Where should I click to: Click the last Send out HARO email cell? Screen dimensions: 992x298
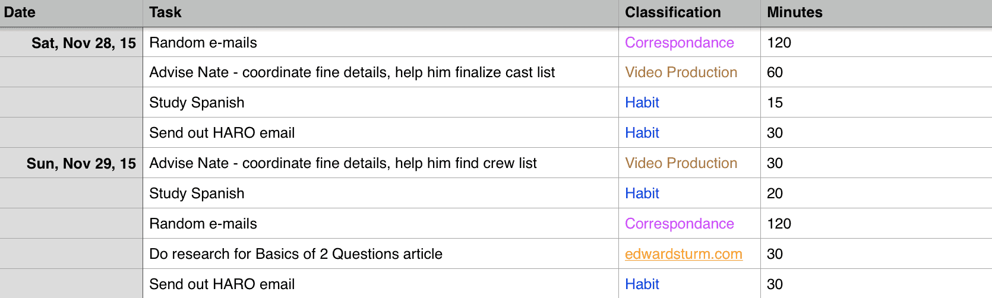point(381,284)
